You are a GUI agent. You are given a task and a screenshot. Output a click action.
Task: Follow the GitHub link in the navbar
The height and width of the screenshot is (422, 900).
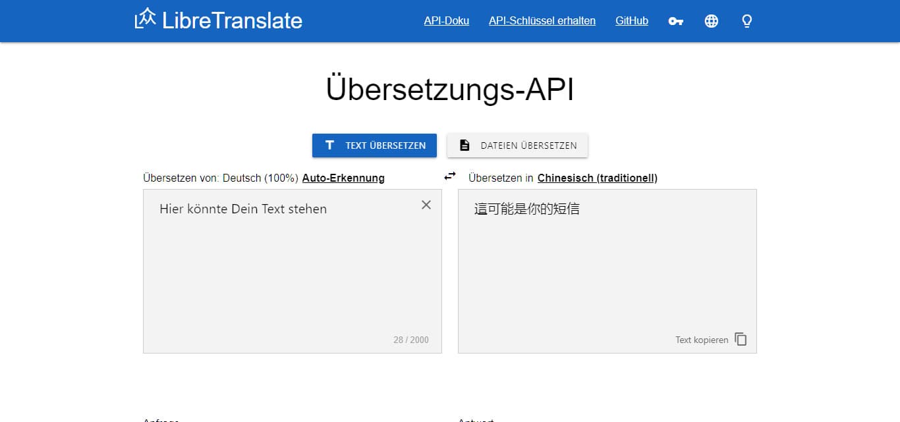[631, 20]
